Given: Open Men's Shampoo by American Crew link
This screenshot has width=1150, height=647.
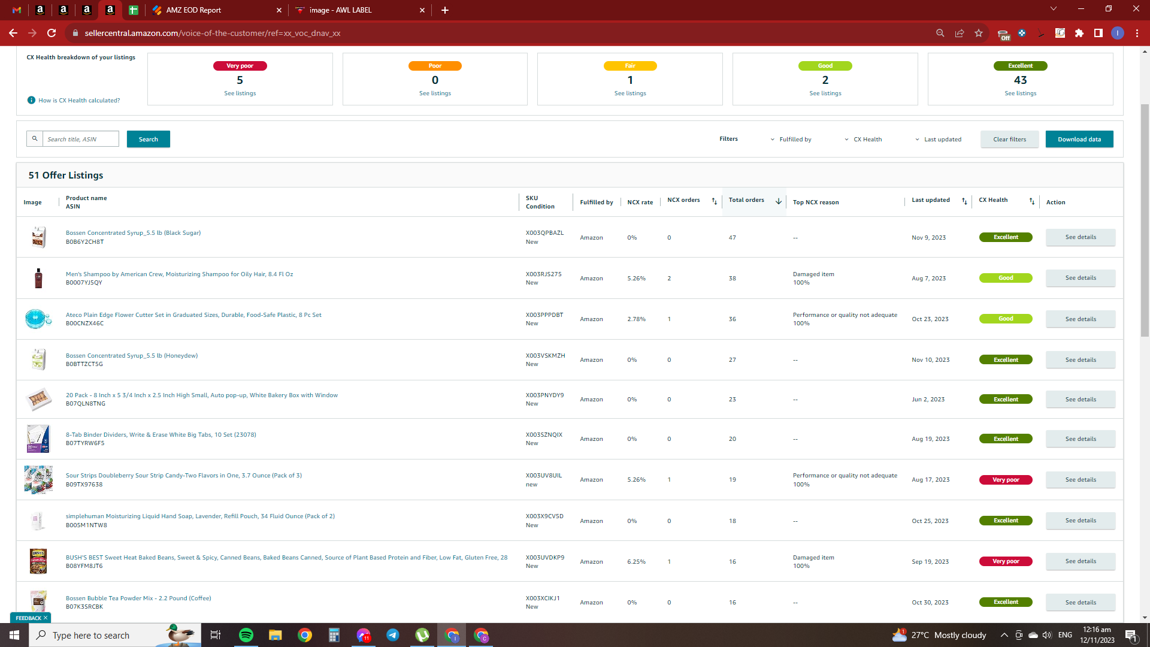Looking at the screenshot, I should tap(179, 274).
